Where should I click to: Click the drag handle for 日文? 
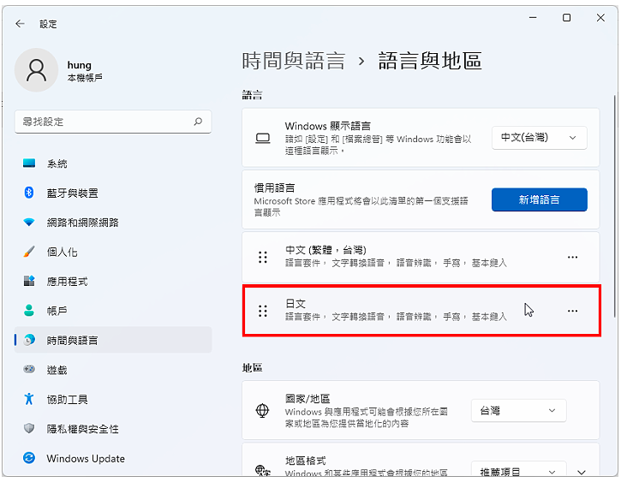click(x=263, y=311)
